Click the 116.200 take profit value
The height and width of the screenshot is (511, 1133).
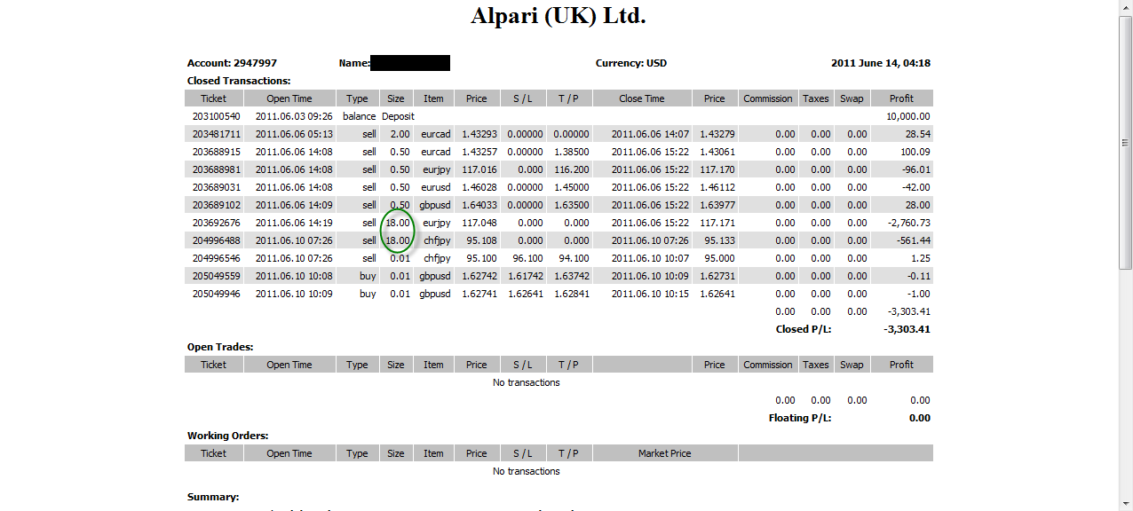(573, 169)
